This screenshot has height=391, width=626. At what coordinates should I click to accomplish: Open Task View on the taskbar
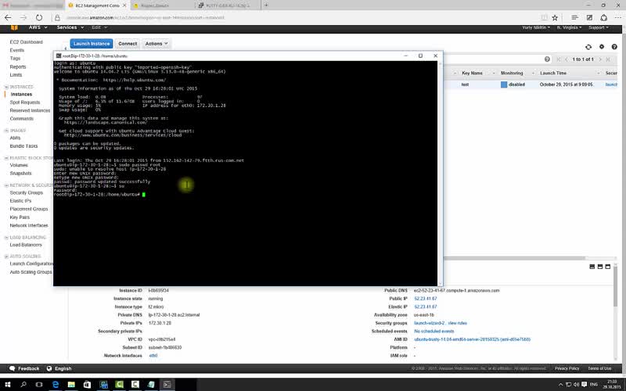[38, 385]
